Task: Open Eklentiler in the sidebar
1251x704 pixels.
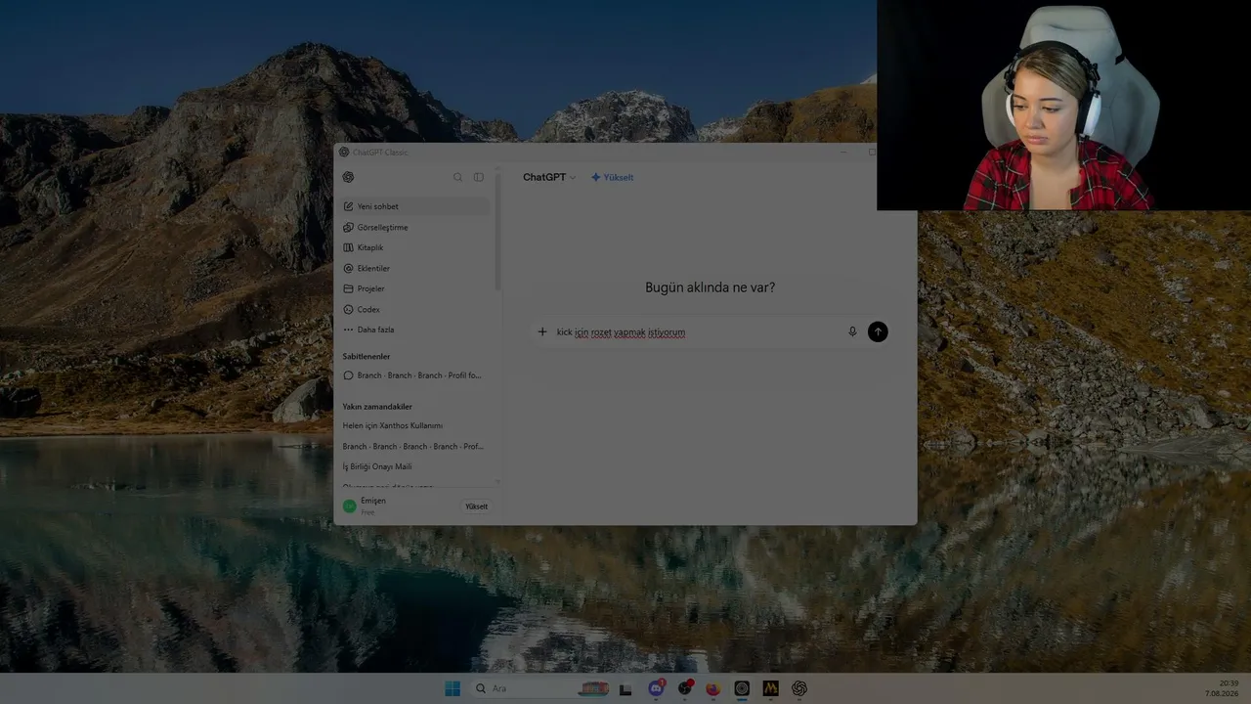Action: tap(416, 268)
